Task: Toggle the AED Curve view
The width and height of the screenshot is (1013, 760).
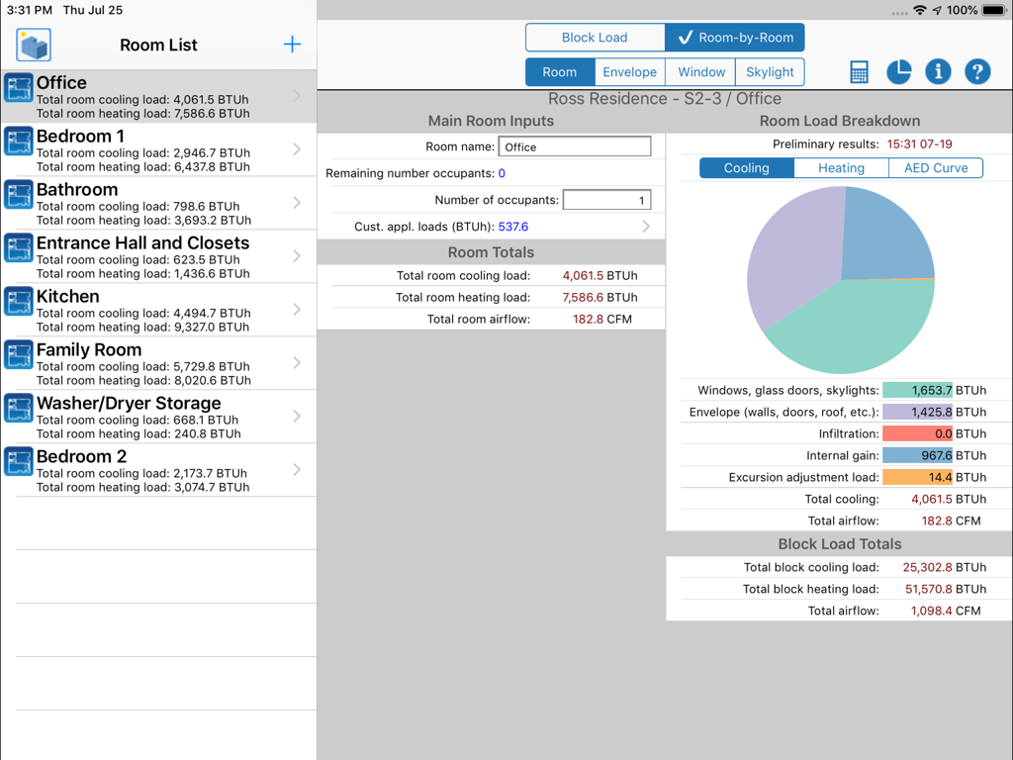Action: [x=934, y=167]
